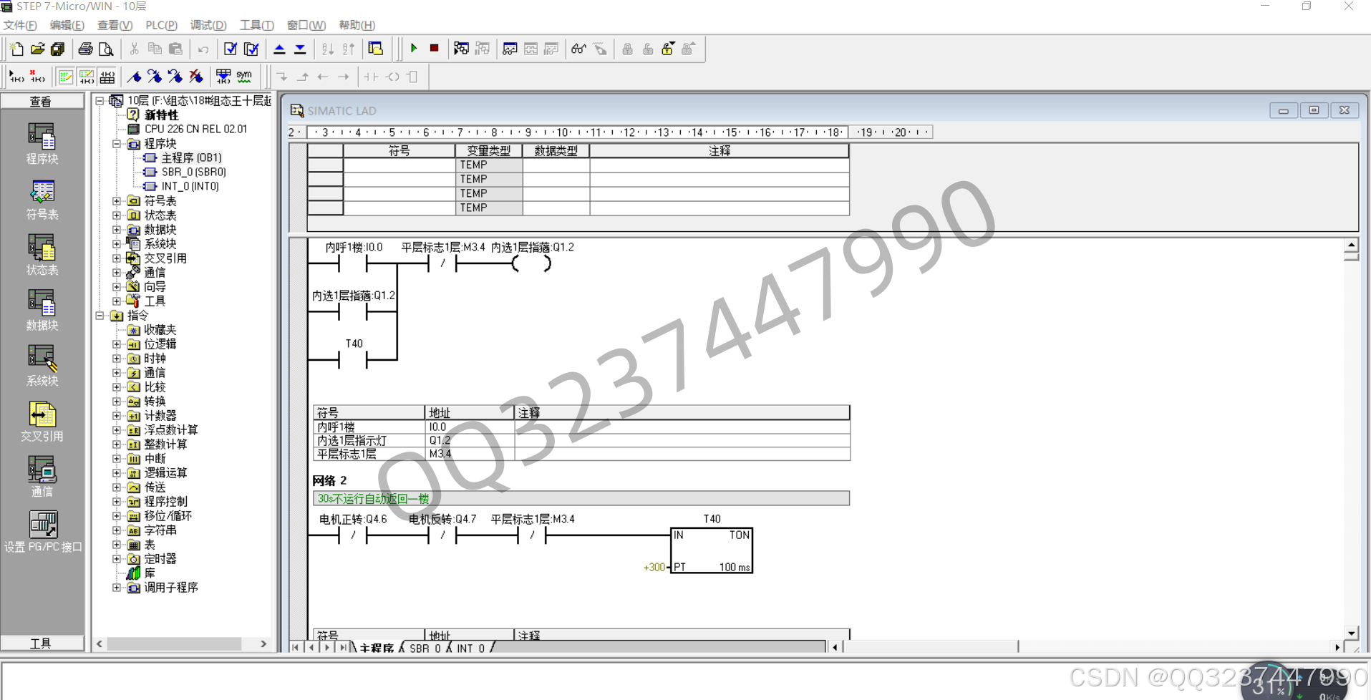Open Data Block in the navigation bar
The height and width of the screenshot is (700, 1371).
coord(42,310)
